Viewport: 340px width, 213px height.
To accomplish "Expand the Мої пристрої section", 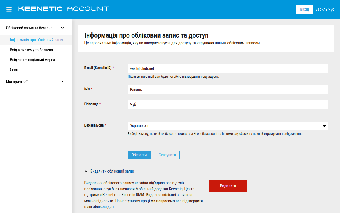I will [x=62, y=82].
